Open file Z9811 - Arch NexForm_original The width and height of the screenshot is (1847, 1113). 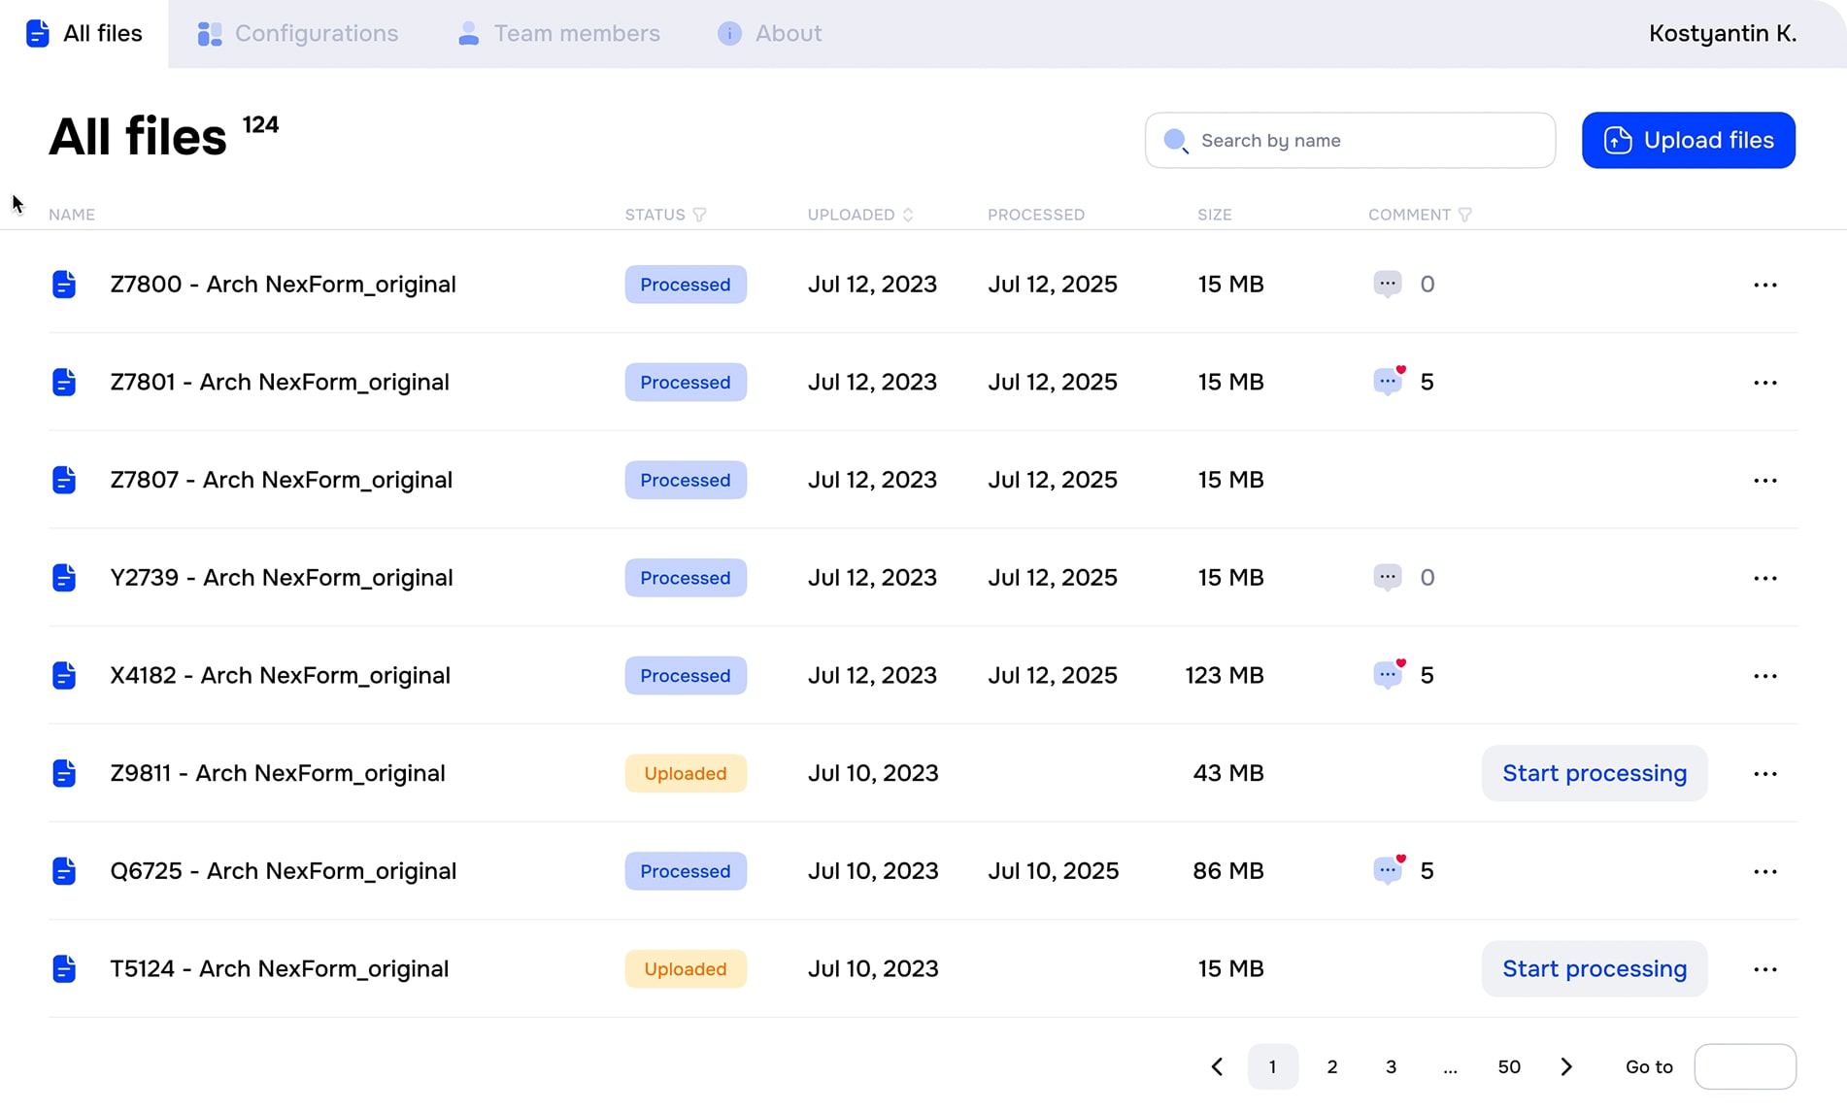tap(278, 773)
